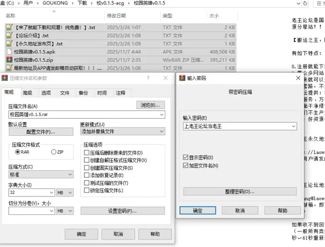Click the icon of 最新地址及APP请发邮箱 txt file

coord(9,68)
